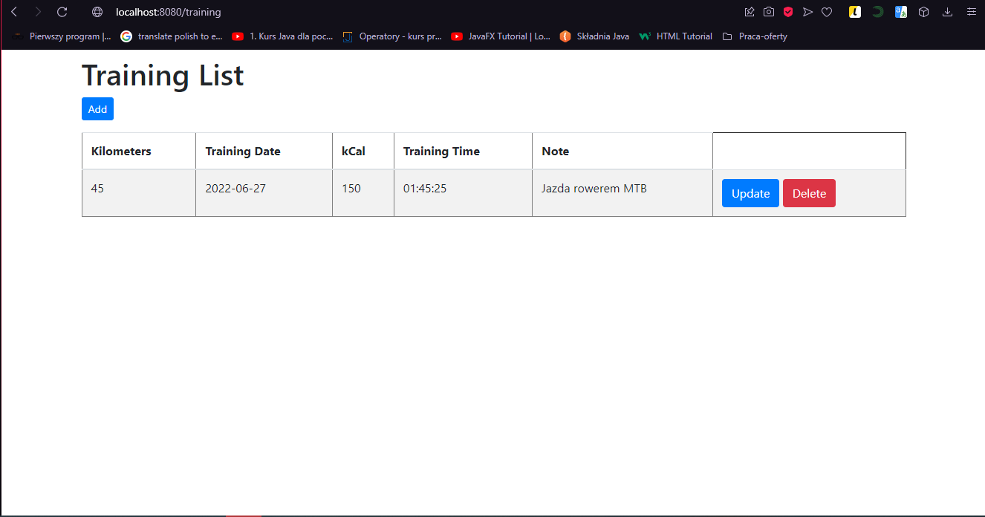Click the note 'Jazda rowerem MTB'

[x=594, y=189]
